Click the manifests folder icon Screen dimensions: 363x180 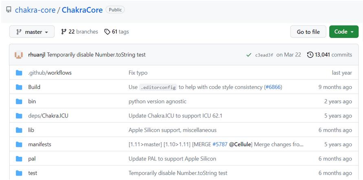coord(19,144)
